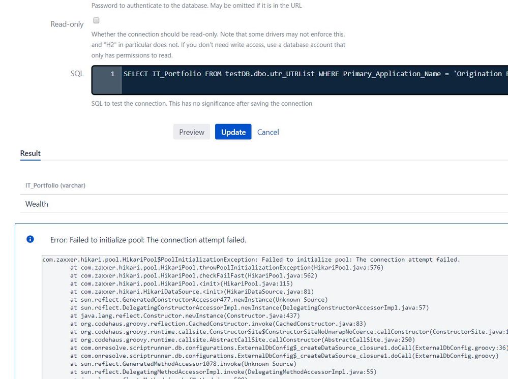Click into the SQL editor query text

pos(315,74)
